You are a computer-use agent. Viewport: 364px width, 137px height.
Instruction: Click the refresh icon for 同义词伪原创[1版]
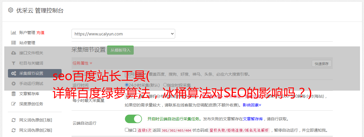(13, 120)
